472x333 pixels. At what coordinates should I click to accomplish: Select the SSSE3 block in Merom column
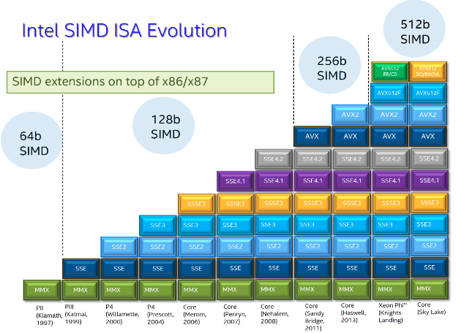[x=195, y=202]
